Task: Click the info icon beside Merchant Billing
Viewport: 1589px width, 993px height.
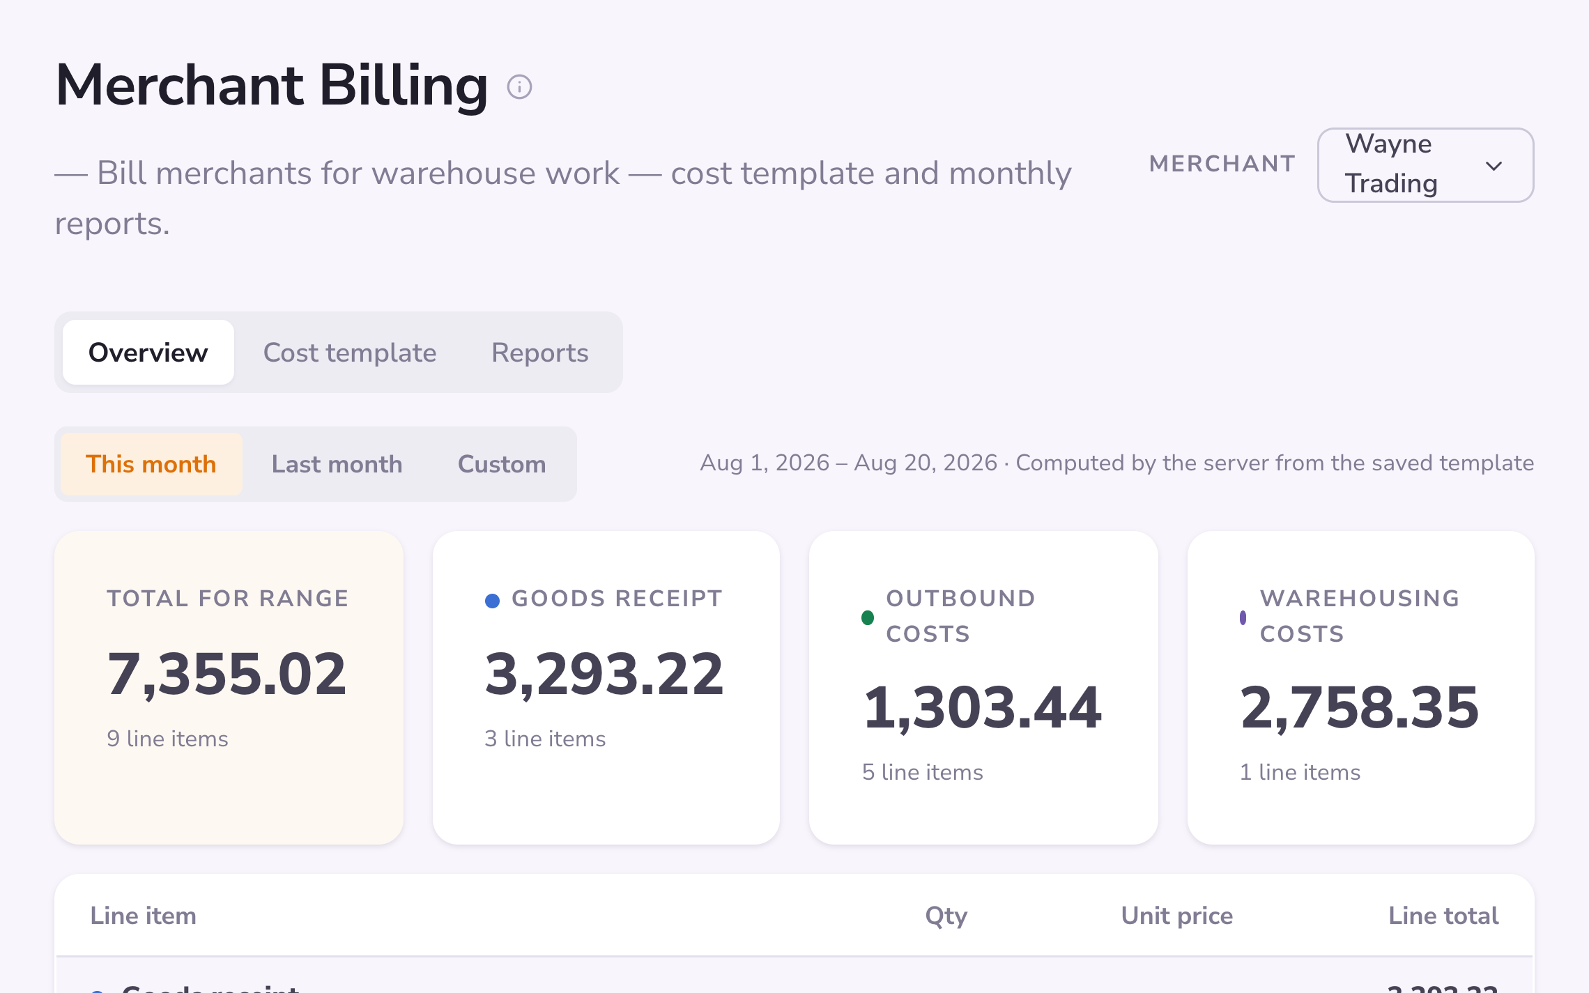Action: tap(519, 87)
